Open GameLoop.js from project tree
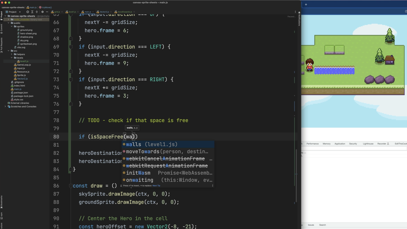This screenshot has height=229, width=407. [x=24, y=65]
